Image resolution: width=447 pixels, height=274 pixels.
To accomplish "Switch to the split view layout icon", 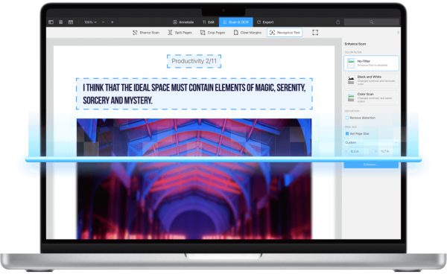I will [71, 22].
